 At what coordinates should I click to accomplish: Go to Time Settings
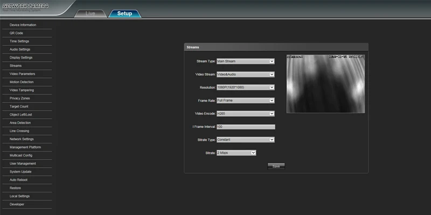click(x=19, y=41)
